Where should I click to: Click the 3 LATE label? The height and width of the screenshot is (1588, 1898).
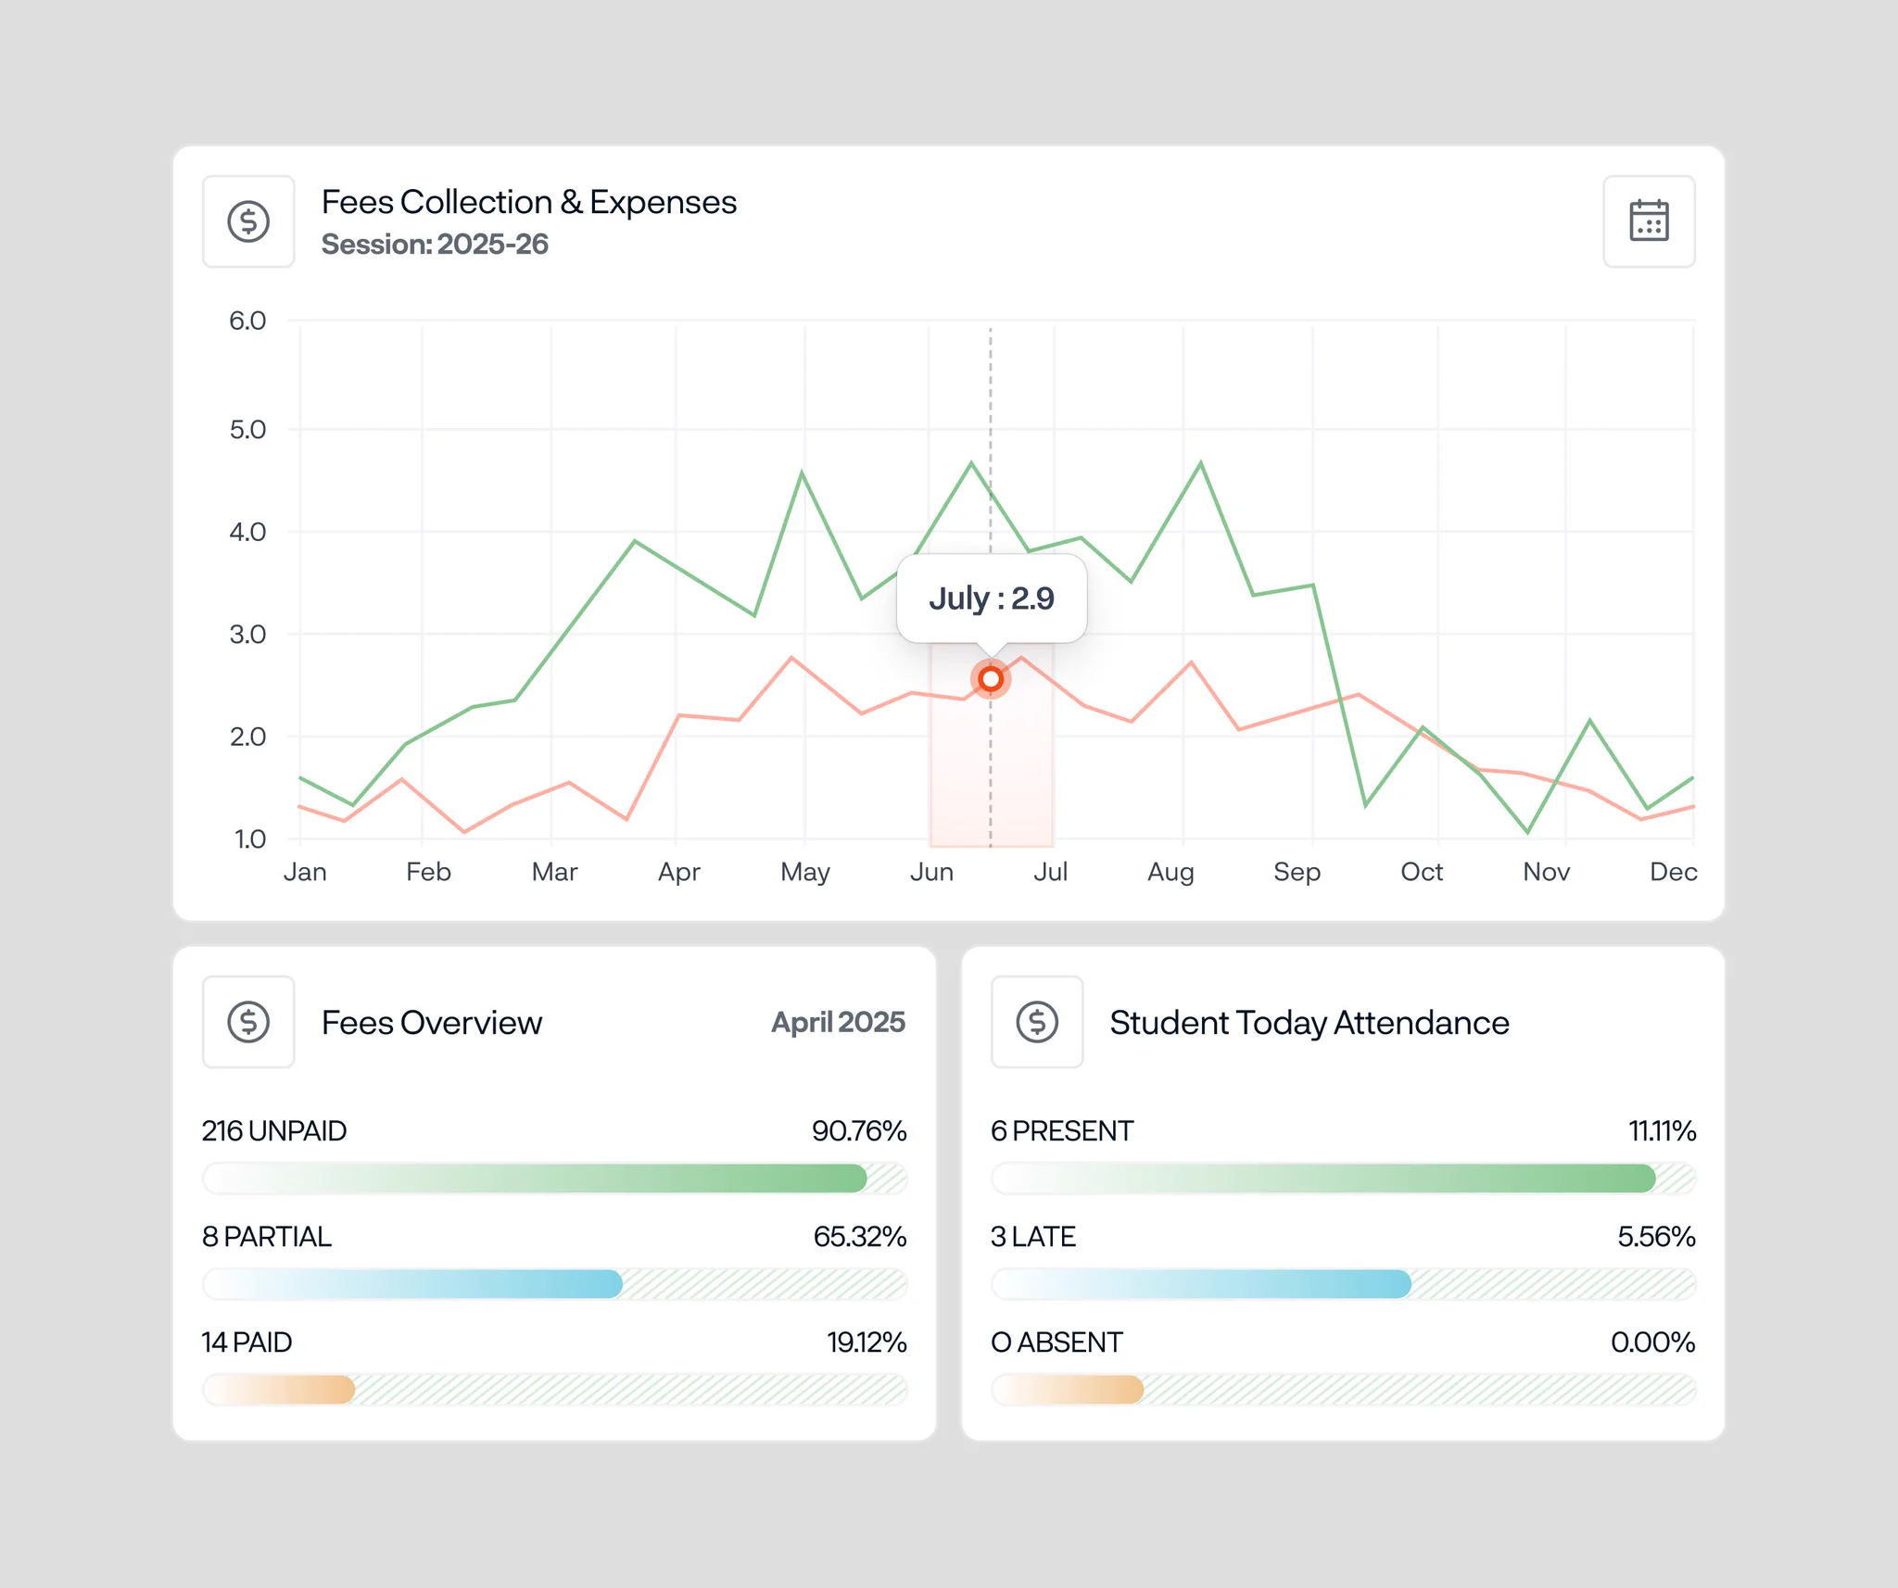[1033, 1237]
